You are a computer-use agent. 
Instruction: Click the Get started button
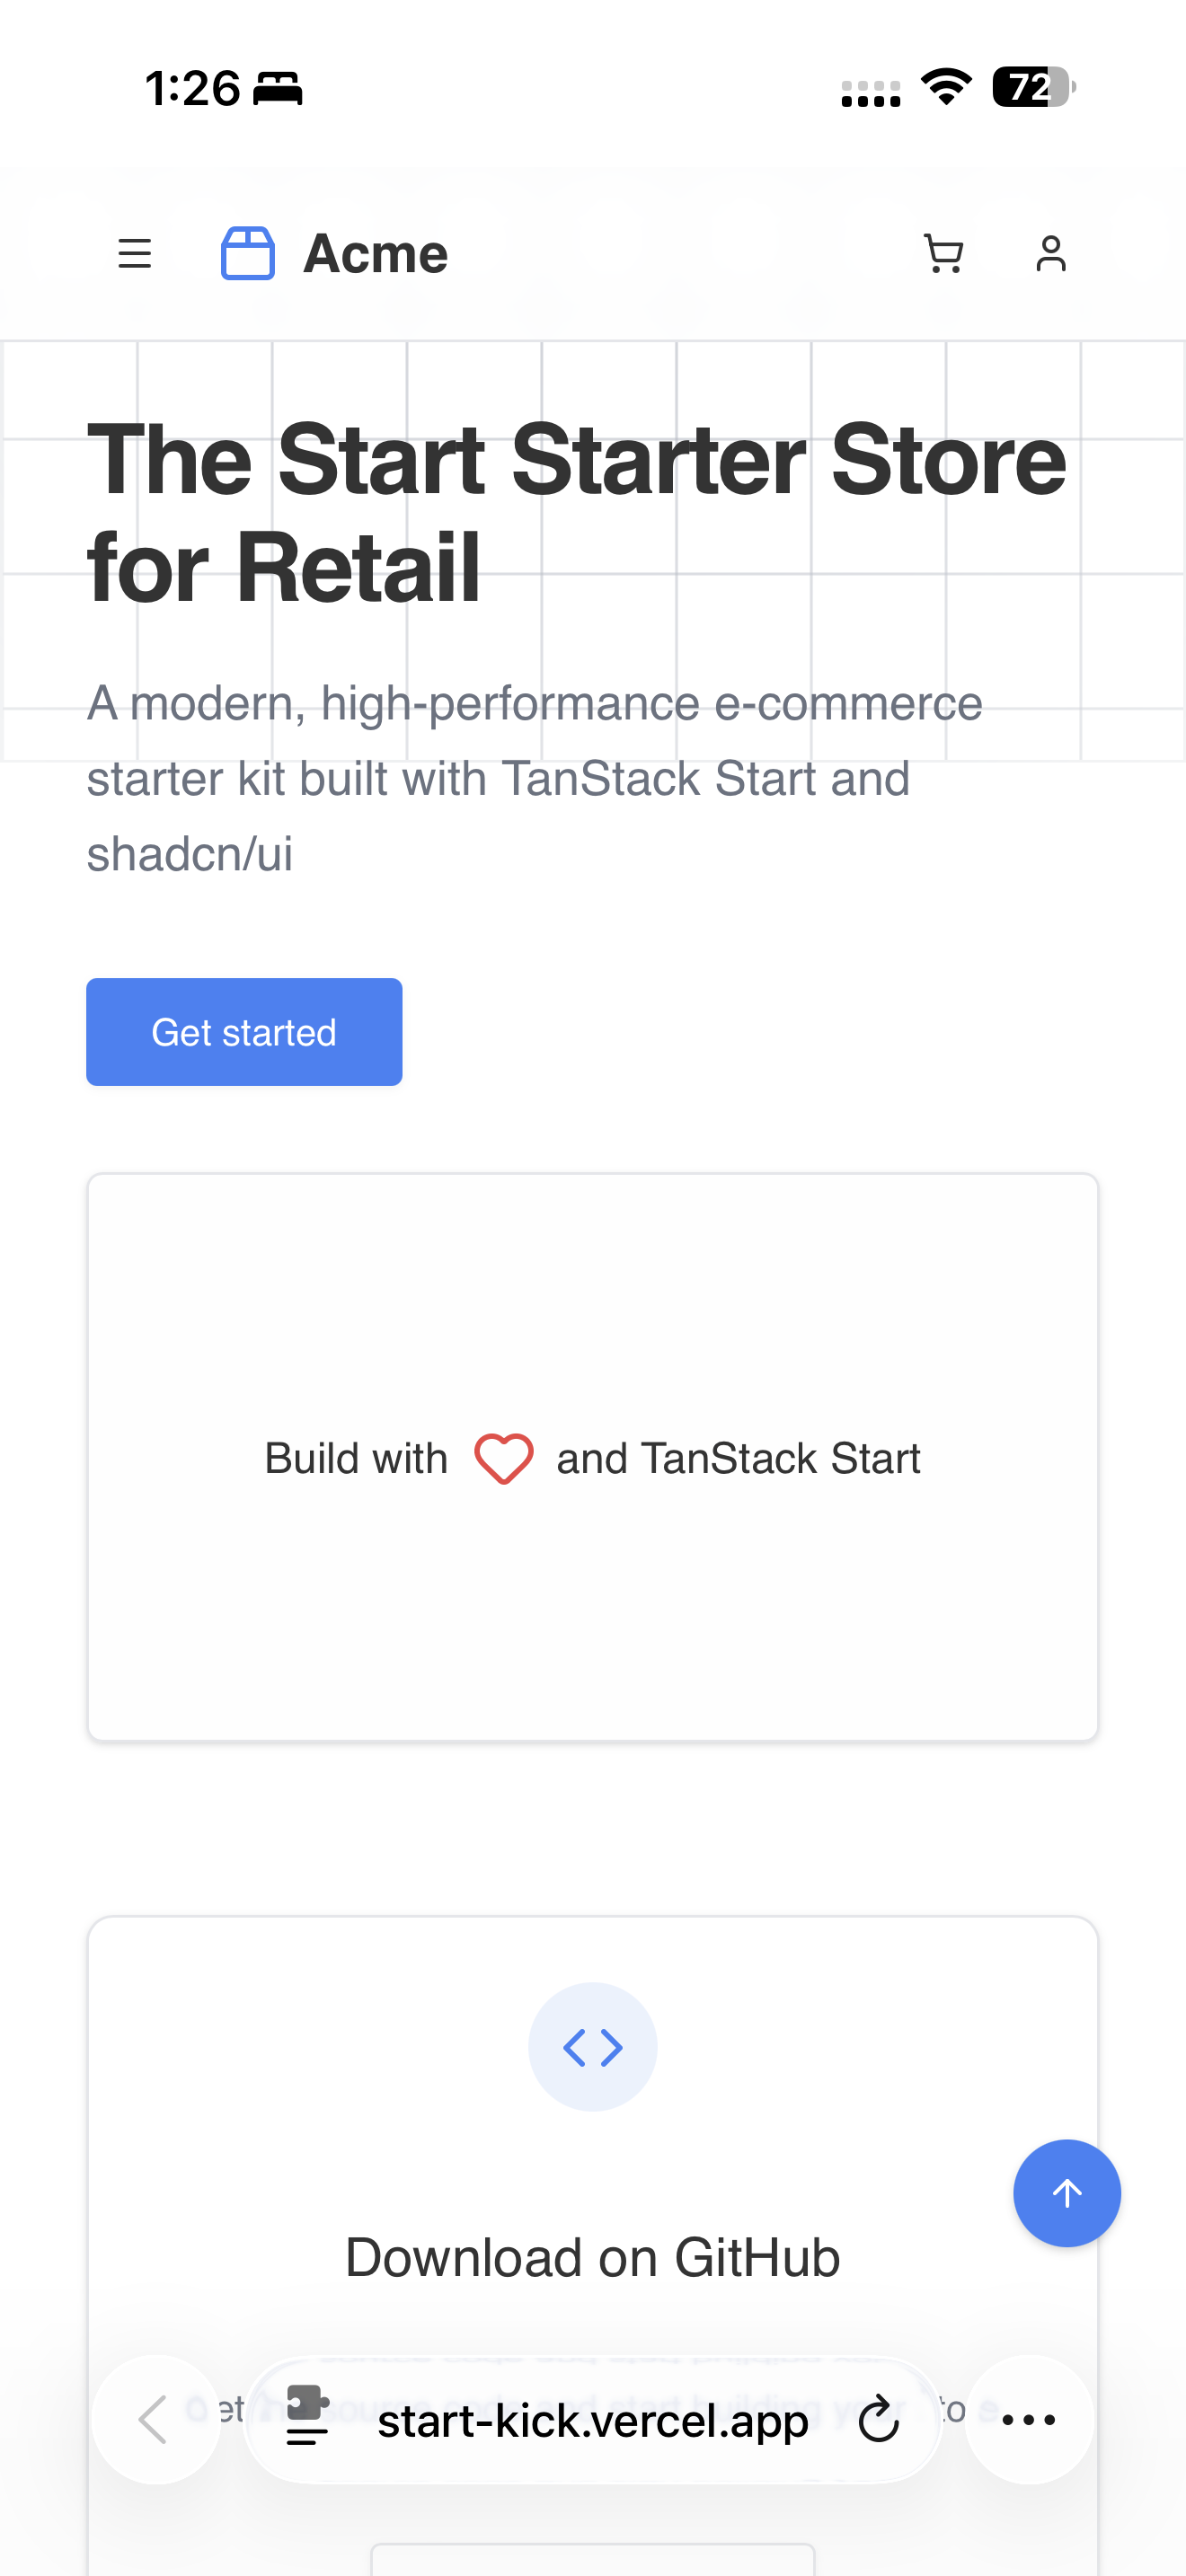click(244, 1031)
